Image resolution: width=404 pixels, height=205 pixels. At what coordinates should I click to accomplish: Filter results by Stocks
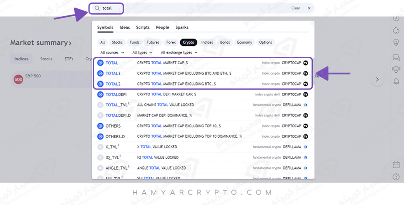[x=117, y=42]
